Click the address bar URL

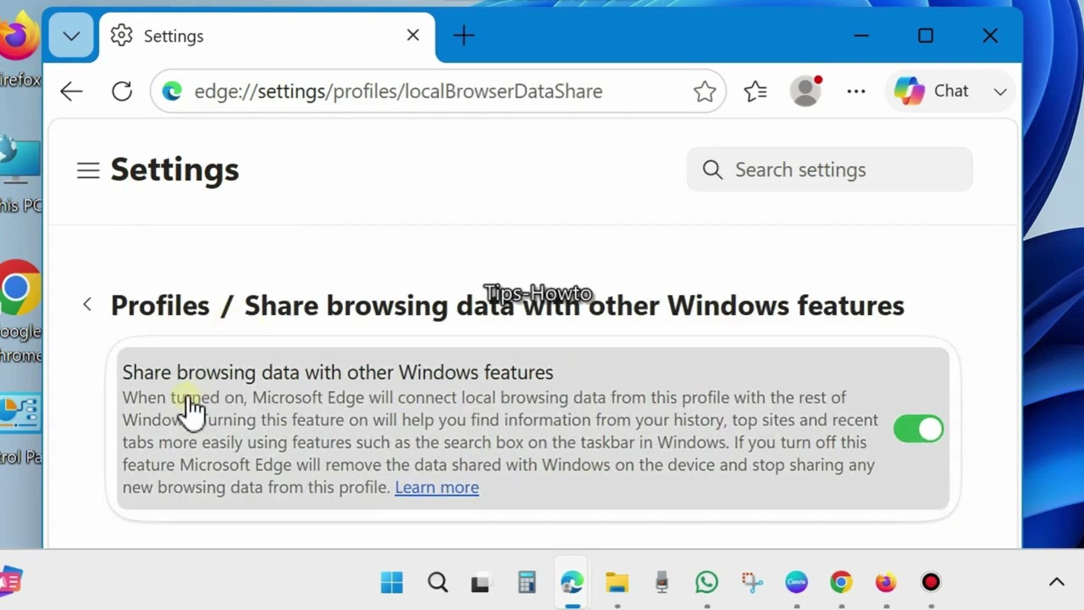[398, 91]
